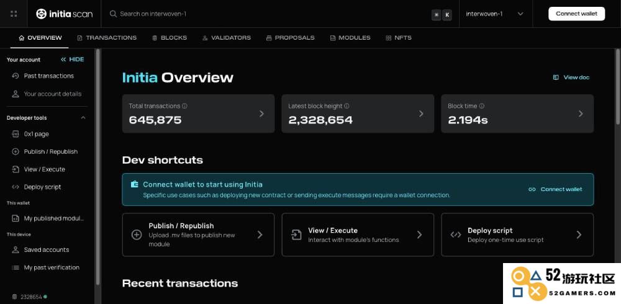Click the sidebar Deploy script code icon
Screen dimensions: 621x304
point(16,187)
